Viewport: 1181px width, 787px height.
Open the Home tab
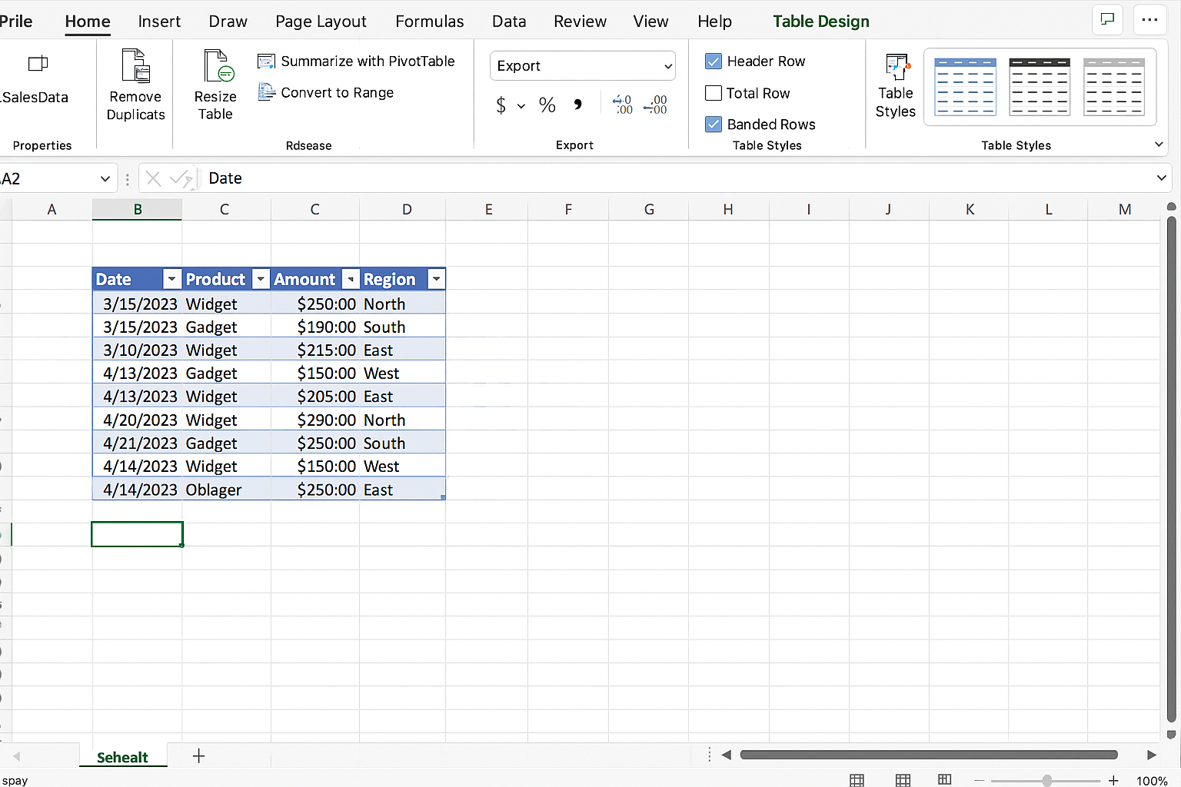[88, 22]
